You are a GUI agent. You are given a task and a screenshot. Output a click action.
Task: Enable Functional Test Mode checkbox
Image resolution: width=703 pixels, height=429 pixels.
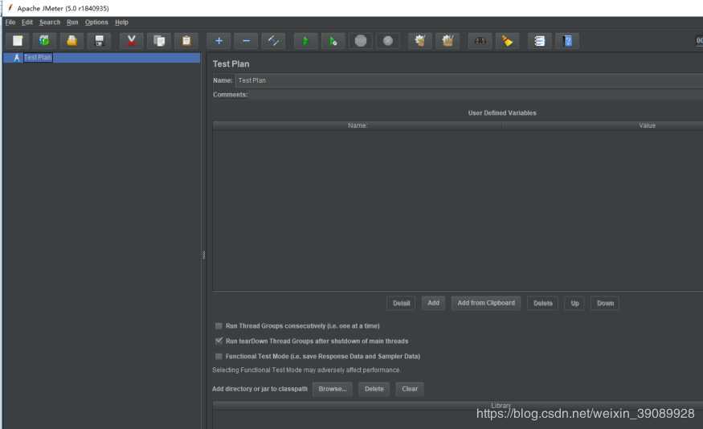click(219, 357)
